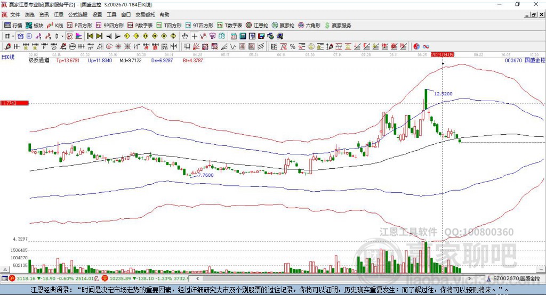Open the 帮助 menu

pyautogui.click(x=164, y=14)
